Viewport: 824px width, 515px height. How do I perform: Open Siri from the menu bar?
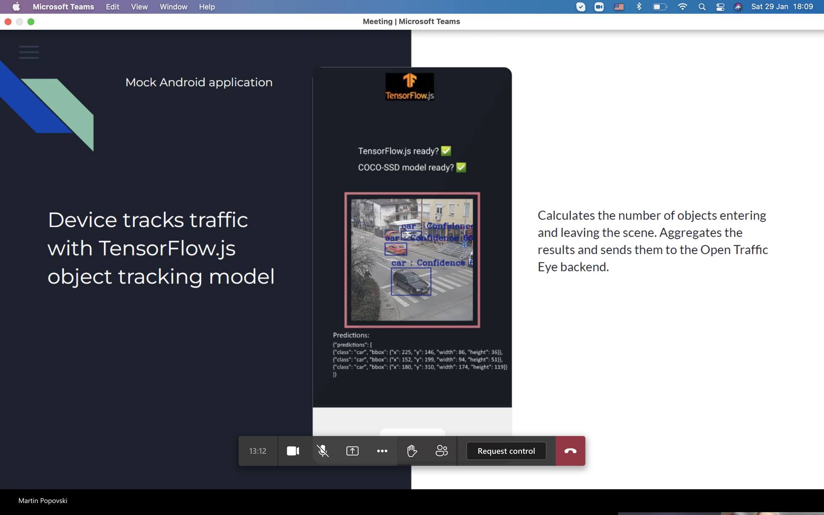tap(738, 7)
